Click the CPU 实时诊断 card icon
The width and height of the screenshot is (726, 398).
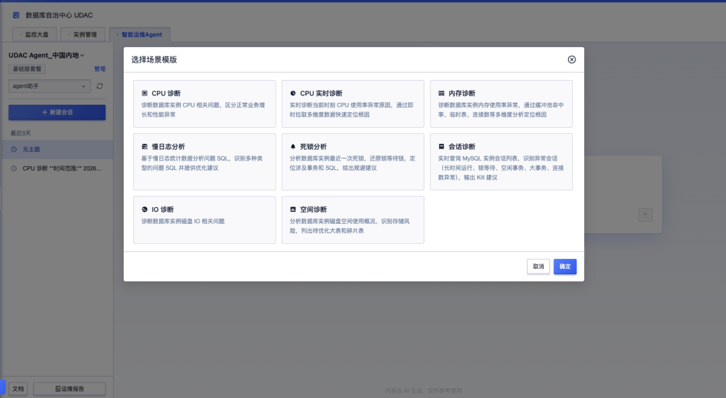coord(293,93)
